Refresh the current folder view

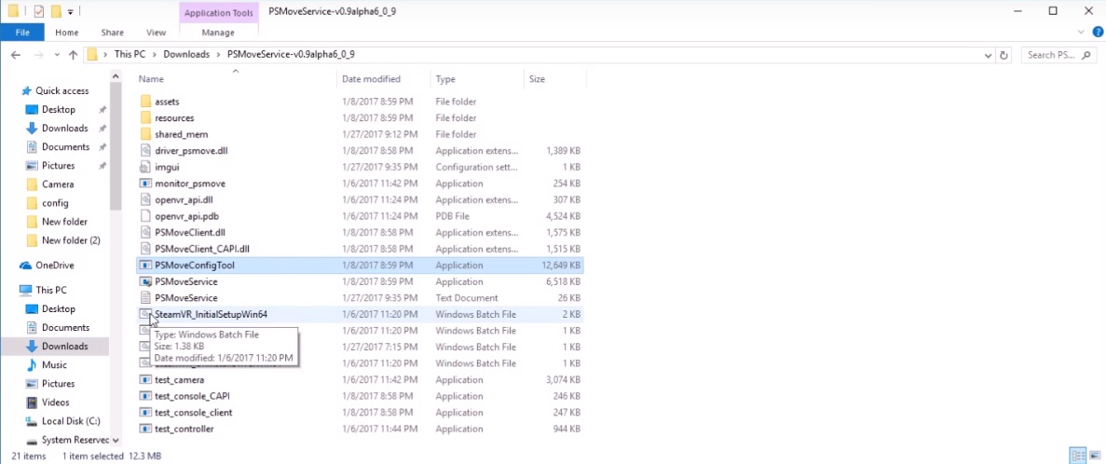click(x=1004, y=54)
